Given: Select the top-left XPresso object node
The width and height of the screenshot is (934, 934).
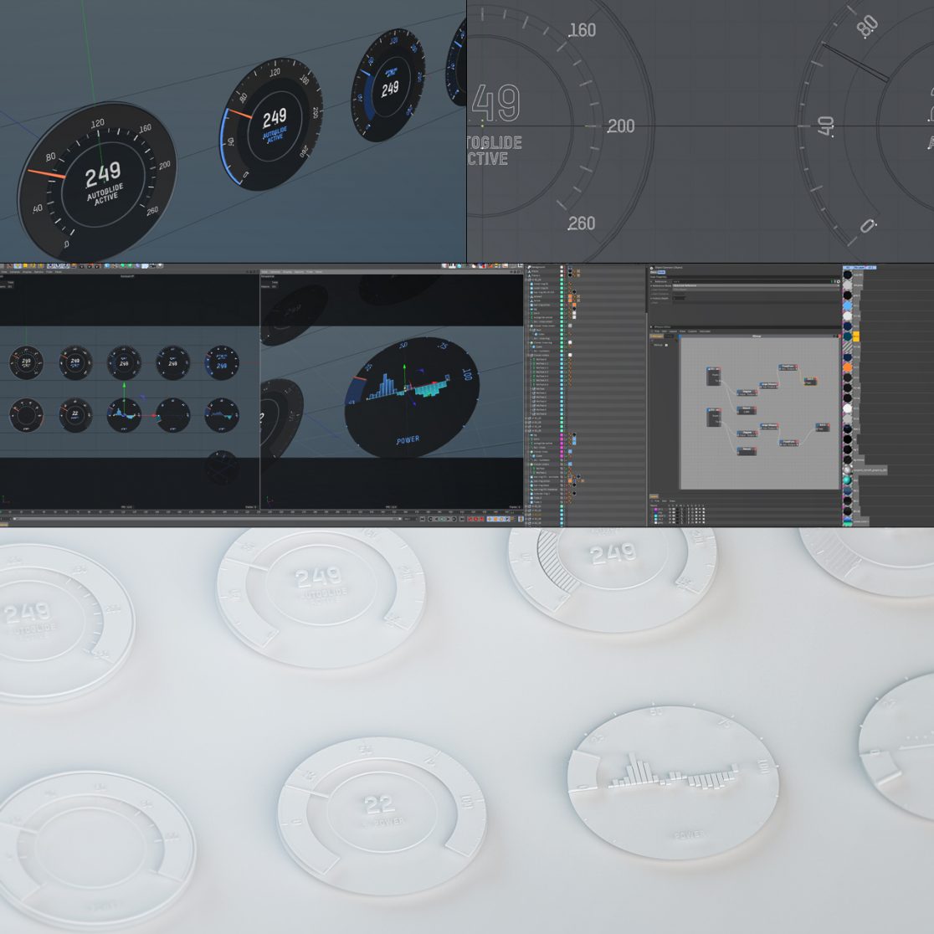Looking at the screenshot, I should click(x=713, y=375).
